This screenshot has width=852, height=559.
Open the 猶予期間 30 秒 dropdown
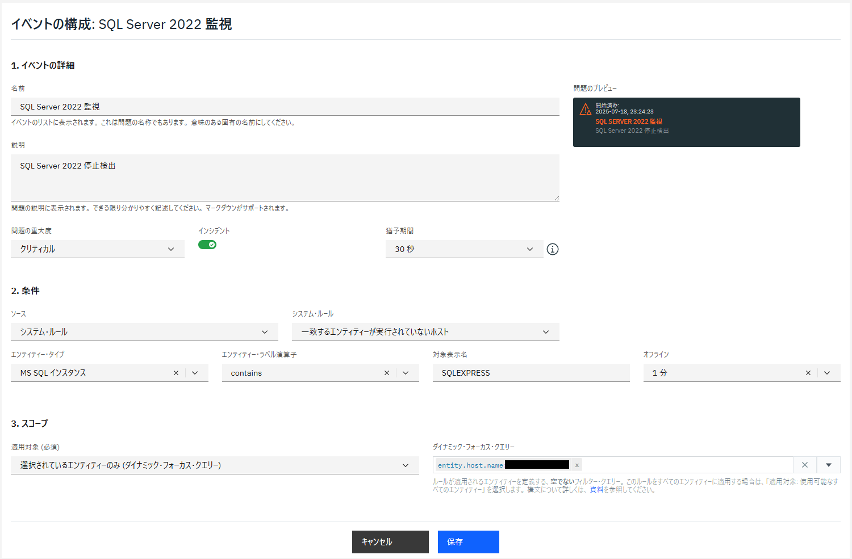point(465,249)
